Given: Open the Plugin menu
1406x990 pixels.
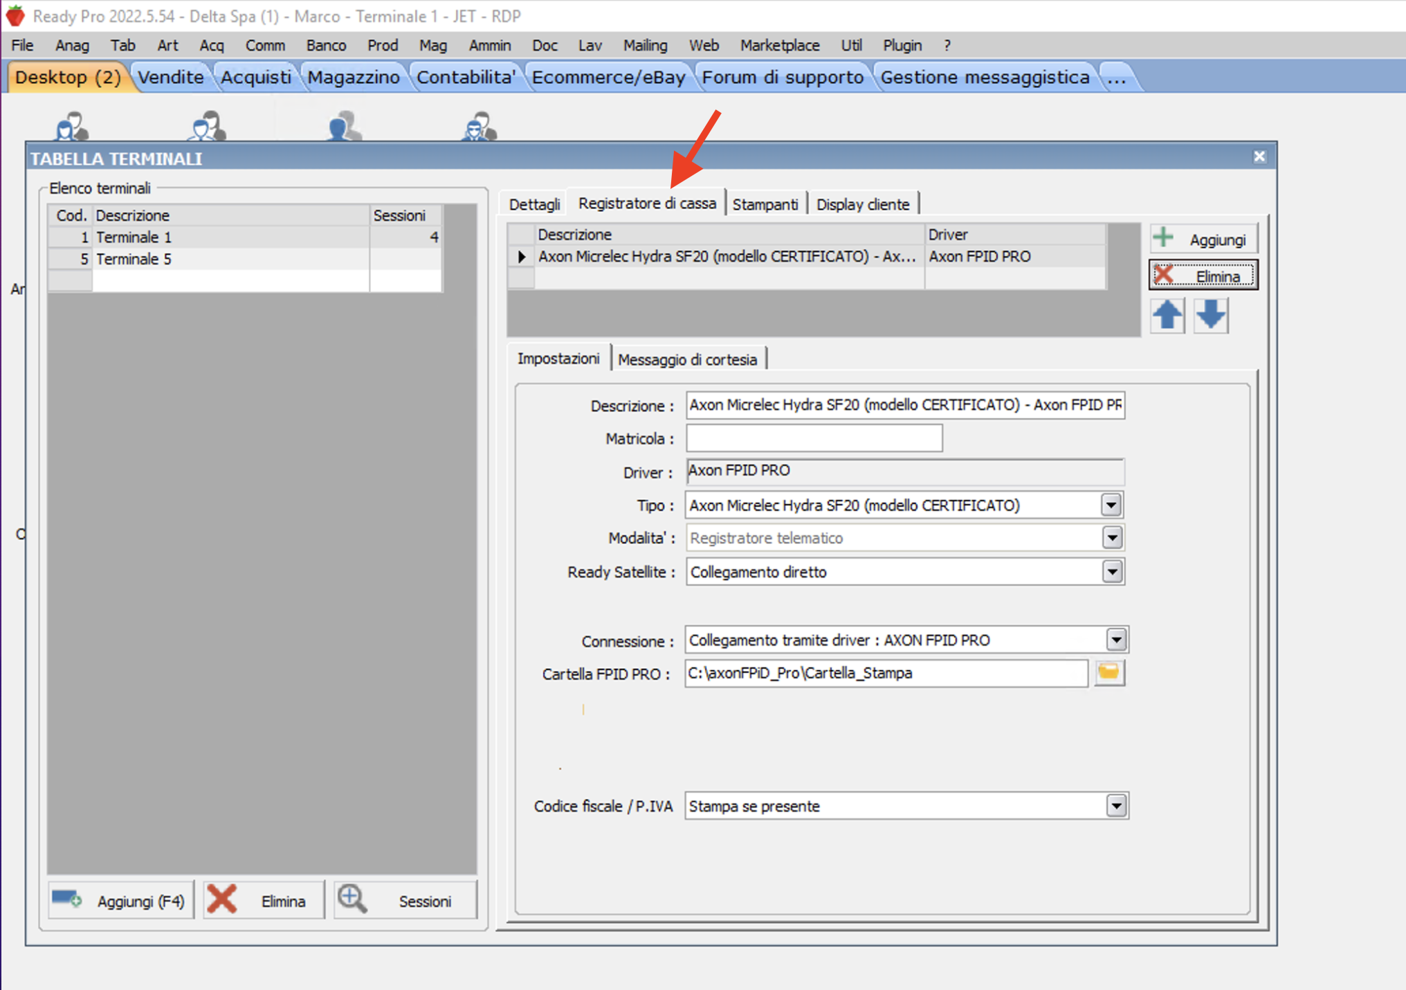Looking at the screenshot, I should [902, 45].
